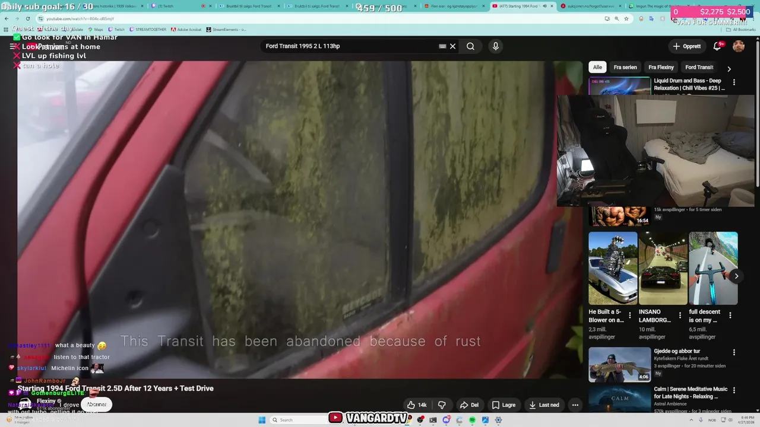Open more actions ellipsis under the video
760x427 pixels.
click(575, 405)
